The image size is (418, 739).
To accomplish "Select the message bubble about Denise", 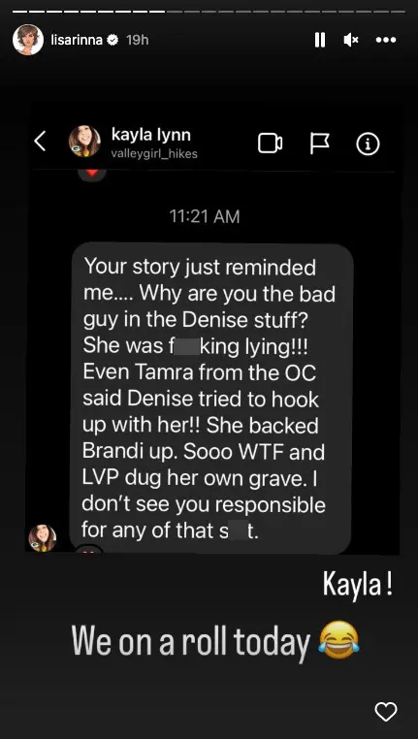I will 210,398.
